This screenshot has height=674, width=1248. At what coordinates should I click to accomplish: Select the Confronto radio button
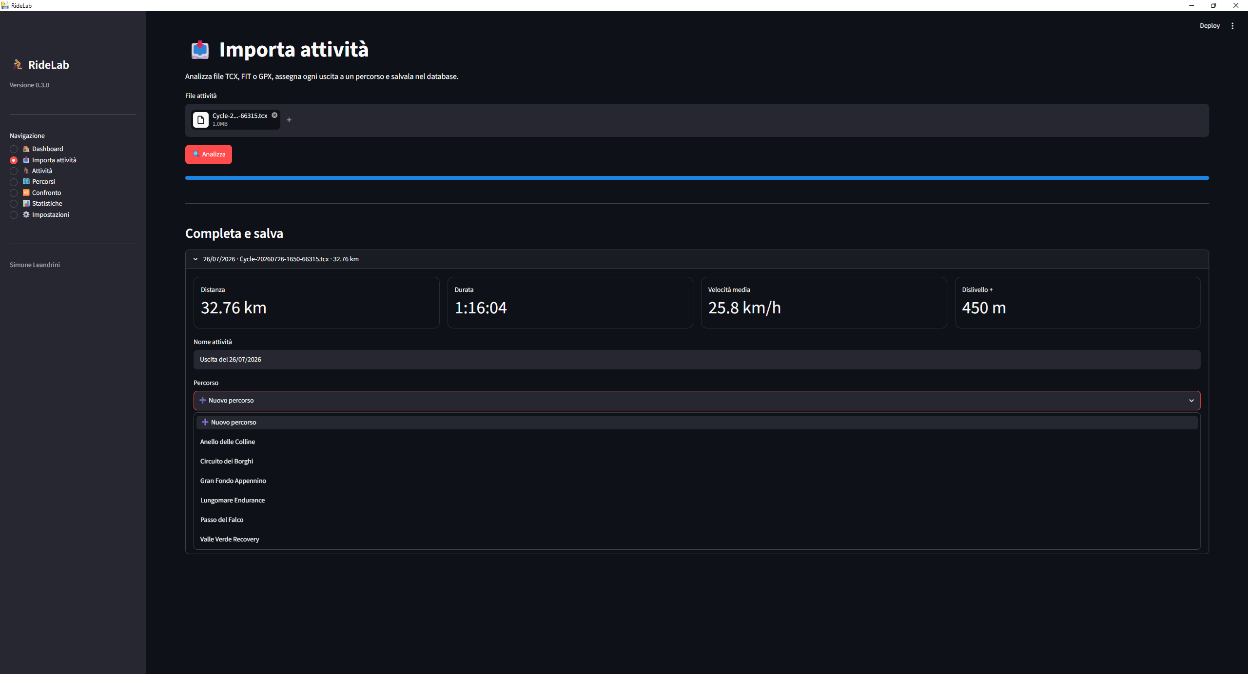click(14, 193)
